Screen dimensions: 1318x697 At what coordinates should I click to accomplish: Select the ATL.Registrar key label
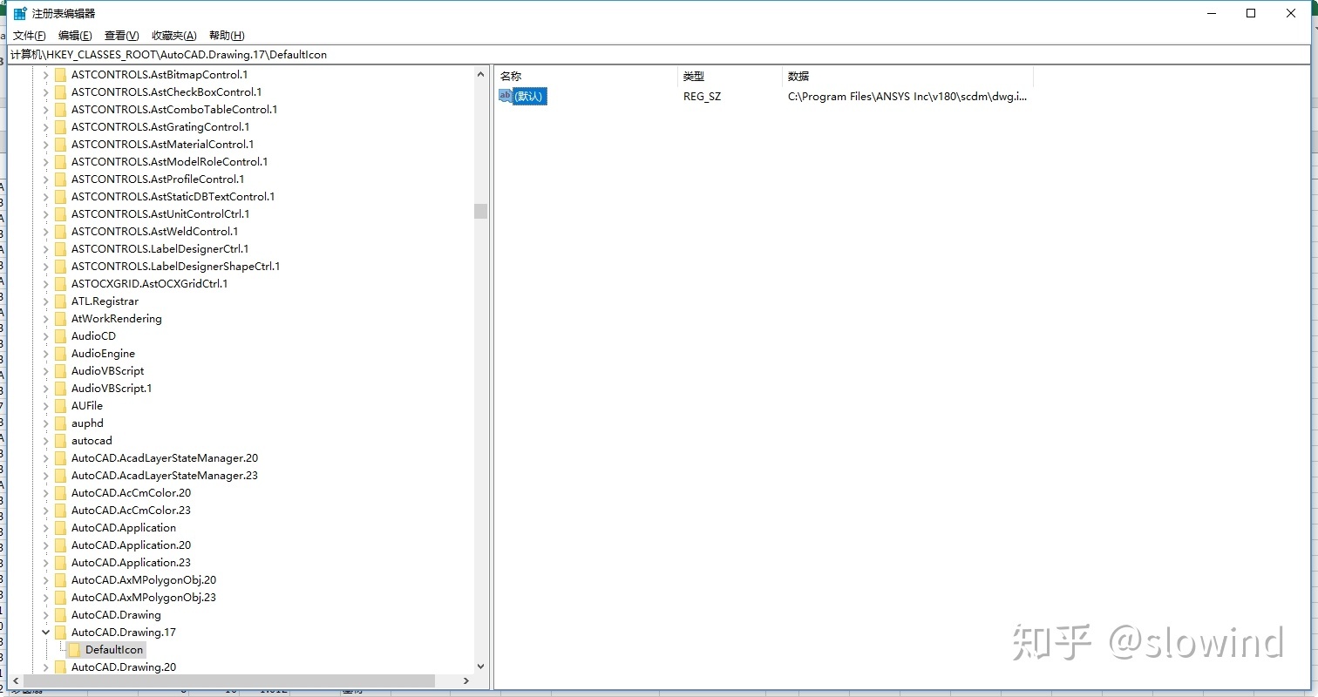(x=105, y=301)
